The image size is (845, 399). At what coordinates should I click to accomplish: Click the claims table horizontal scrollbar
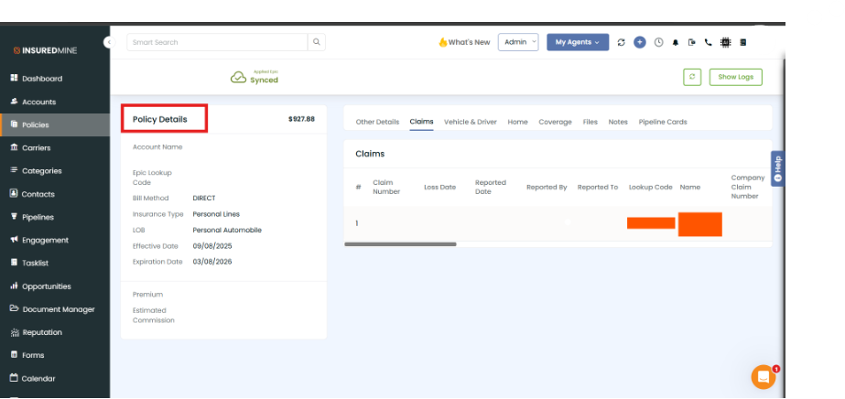[400, 244]
